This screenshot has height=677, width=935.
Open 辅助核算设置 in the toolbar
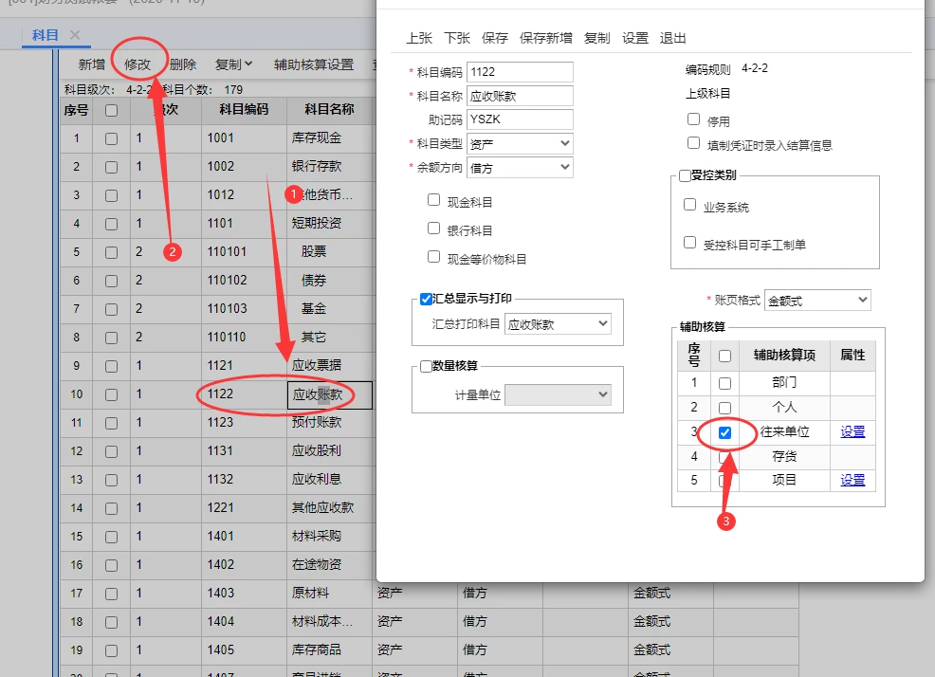point(313,64)
